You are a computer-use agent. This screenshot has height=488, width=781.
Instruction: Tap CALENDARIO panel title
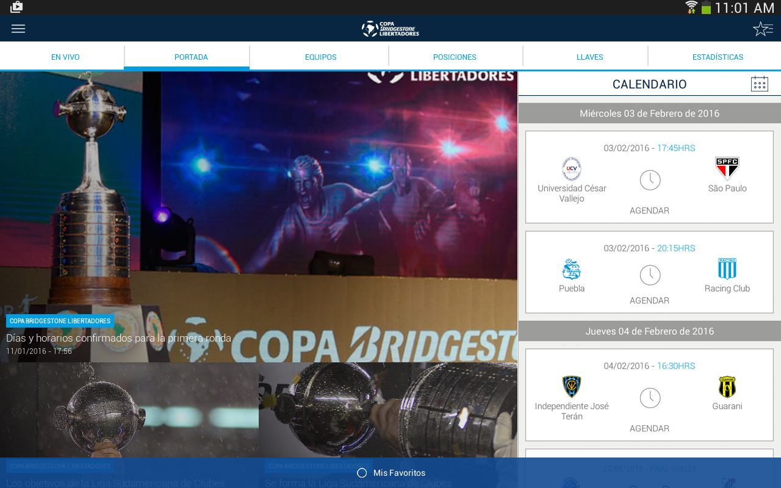coord(650,84)
